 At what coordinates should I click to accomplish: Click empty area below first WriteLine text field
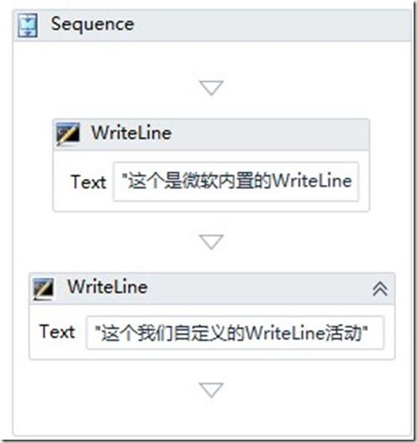pyautogui.click(x=211, y=206)
